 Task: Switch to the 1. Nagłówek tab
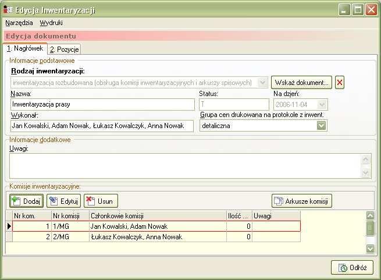tap(25, 48)
